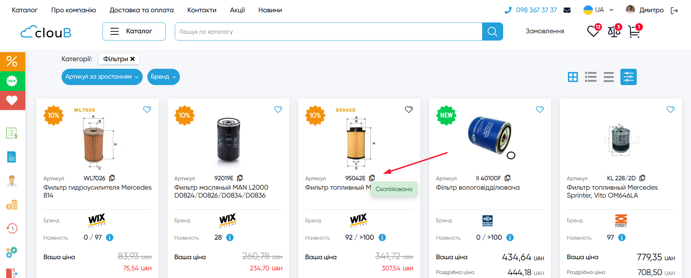The image size is (691, 278).
Task: Open the Замовлення link
Action: tap(544, 31)
